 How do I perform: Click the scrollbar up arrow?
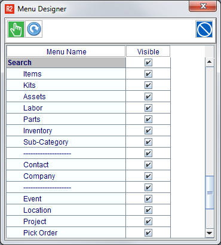click(210, 62)
